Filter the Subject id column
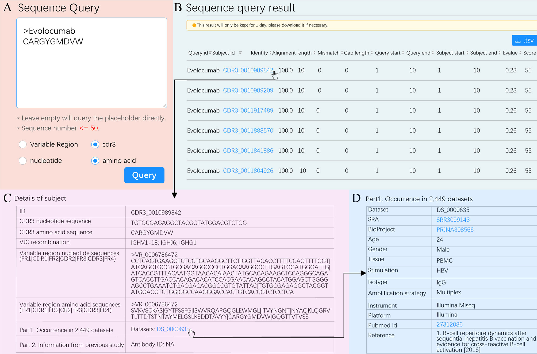Viewport: 537px width, 354px height. pos(240,53)
